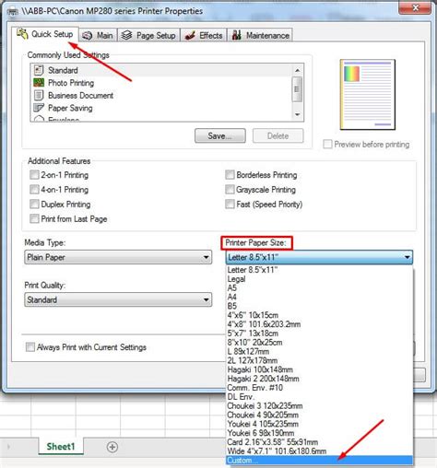This screenshot has height=468, width=437.
Task: Click the Standard setting icon
Action: click(39, 70)
